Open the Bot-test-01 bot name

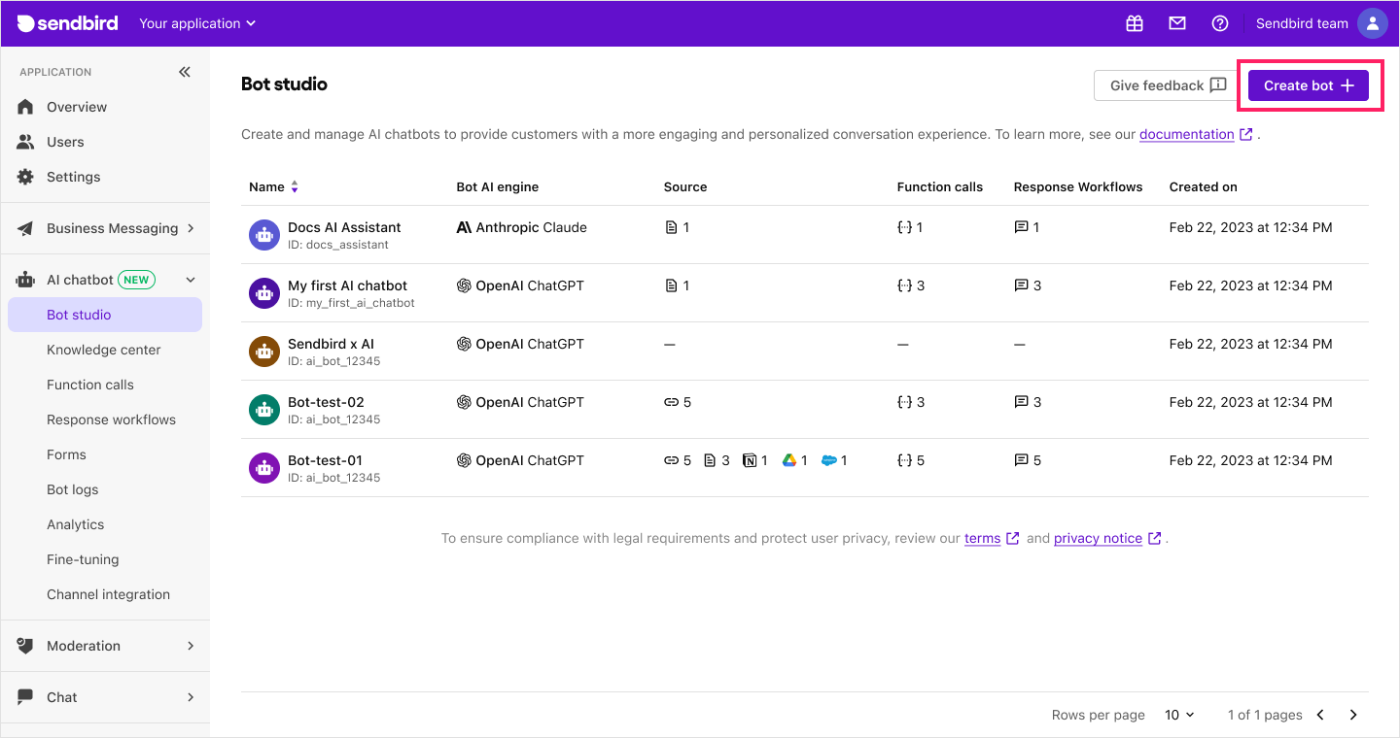tap(325, 460)
